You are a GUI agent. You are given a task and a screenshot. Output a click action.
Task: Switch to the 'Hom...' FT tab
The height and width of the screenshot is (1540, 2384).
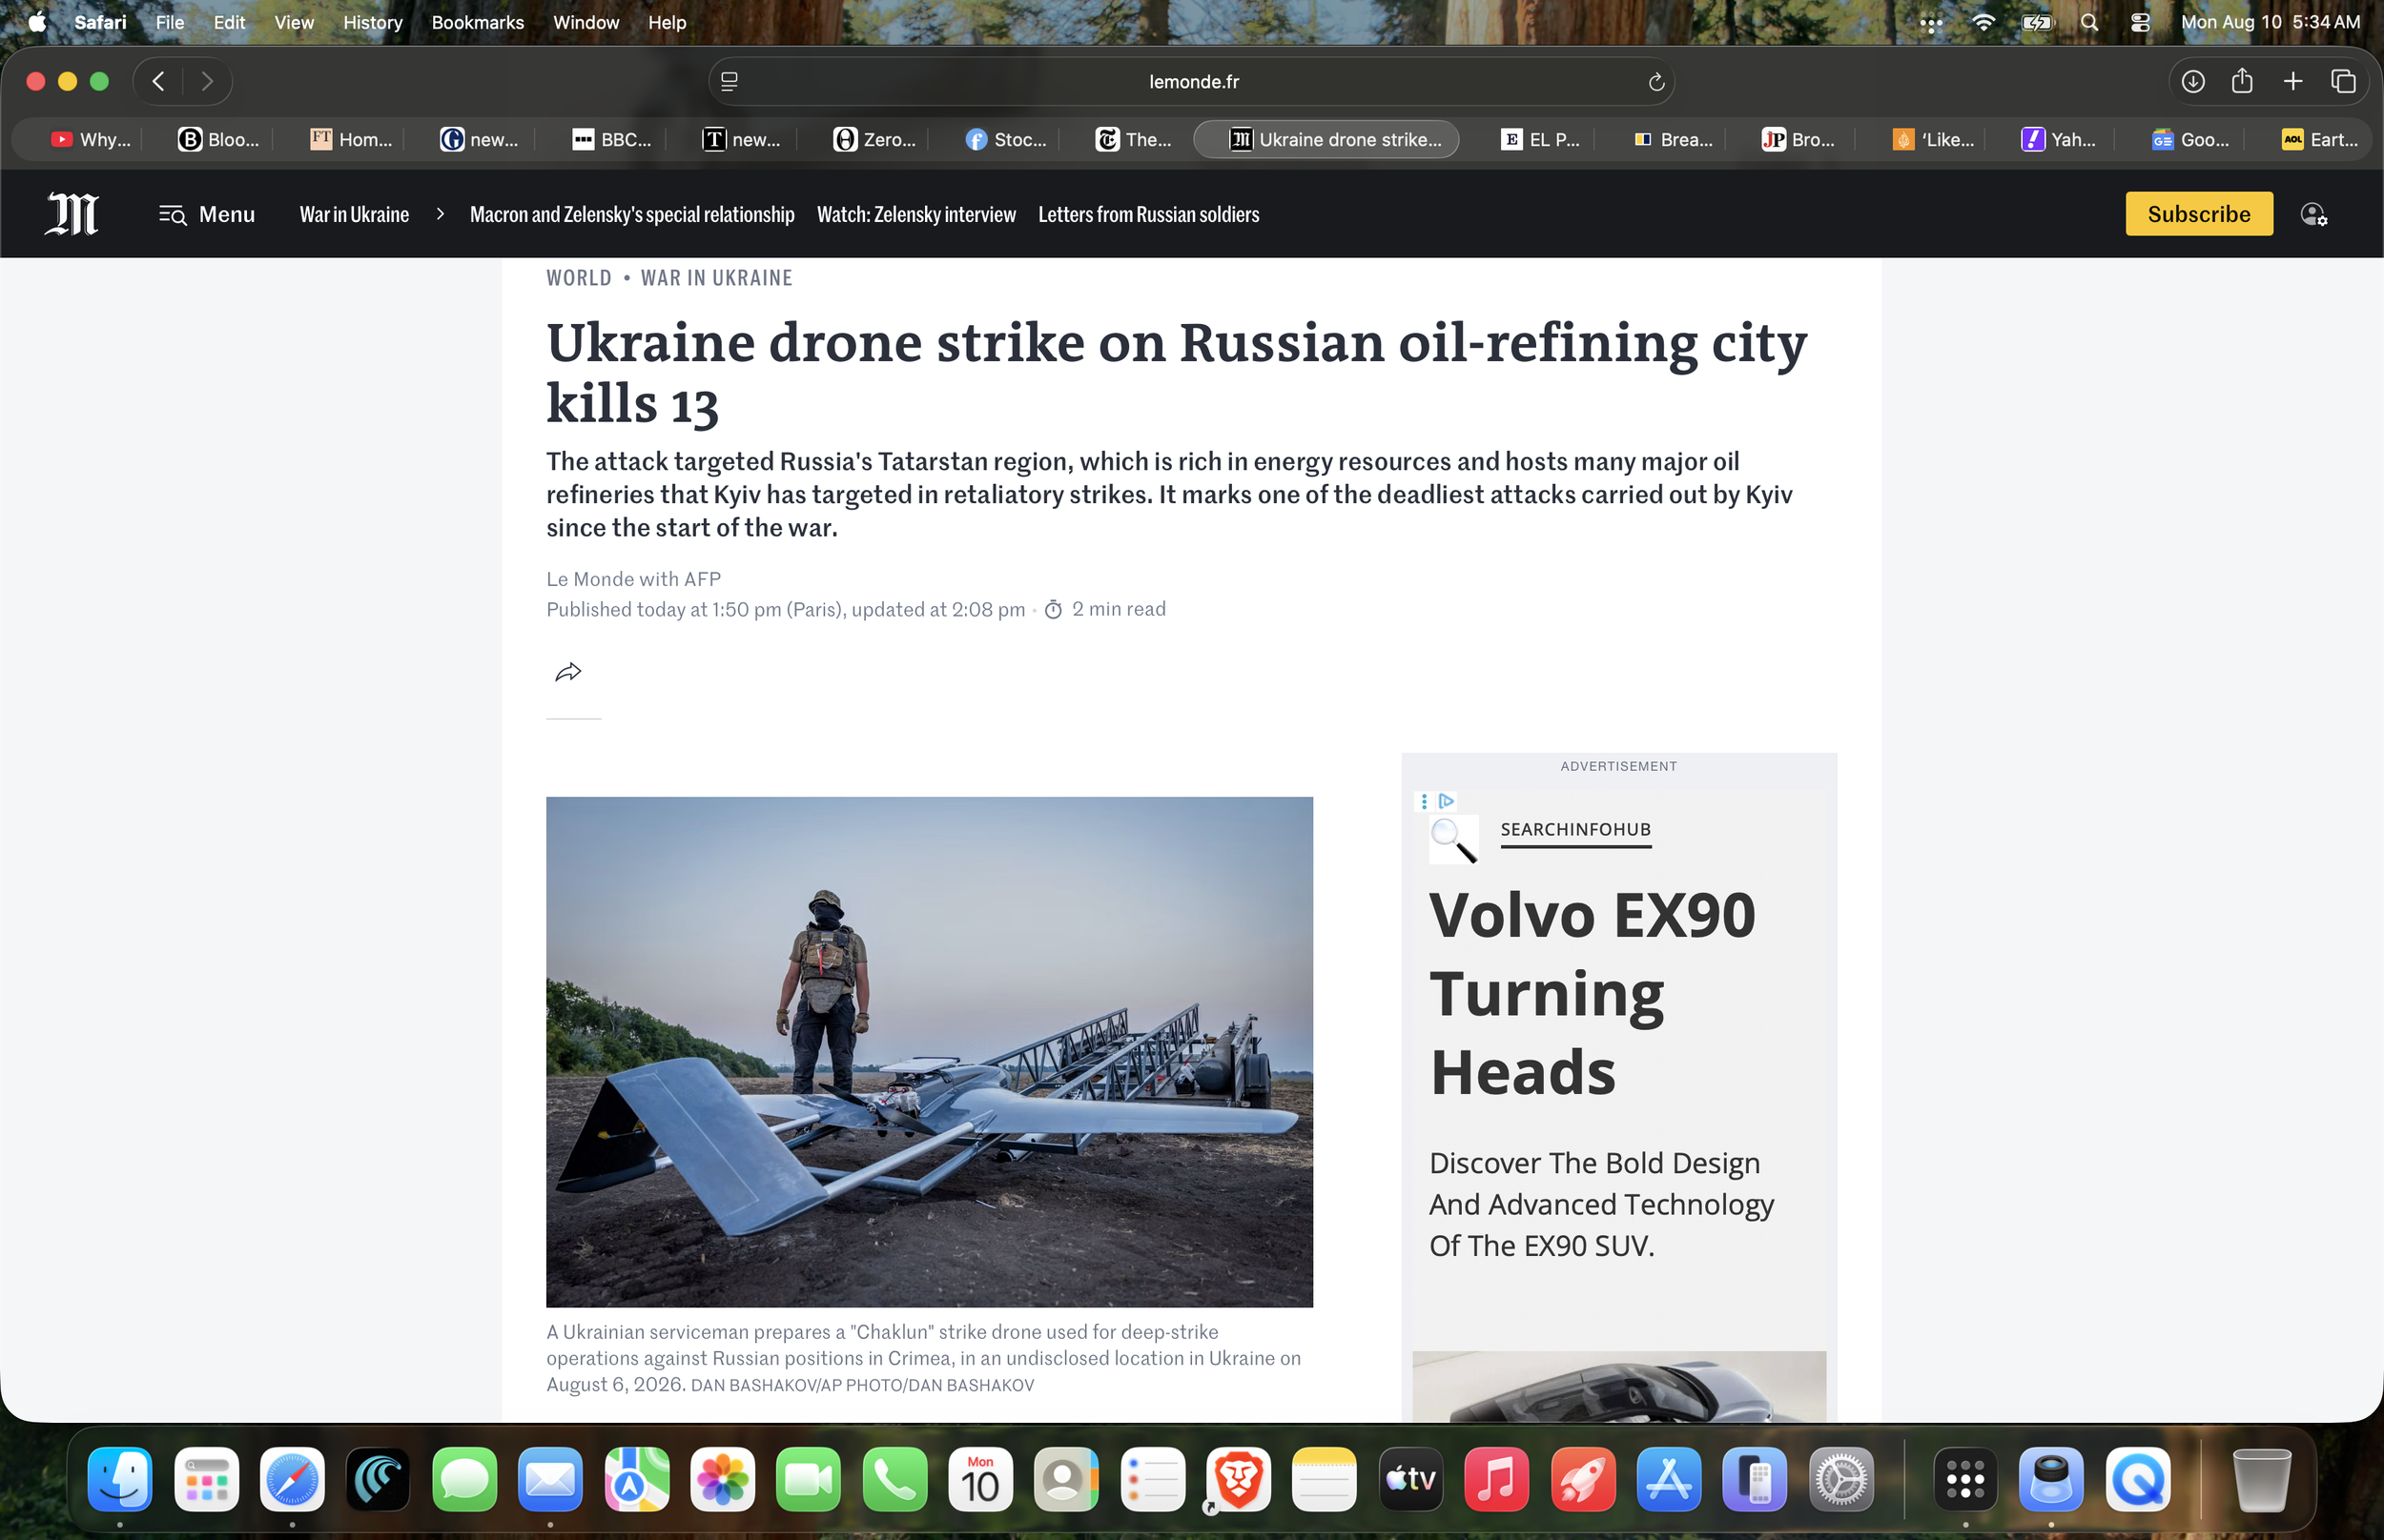tap(350, 139)
